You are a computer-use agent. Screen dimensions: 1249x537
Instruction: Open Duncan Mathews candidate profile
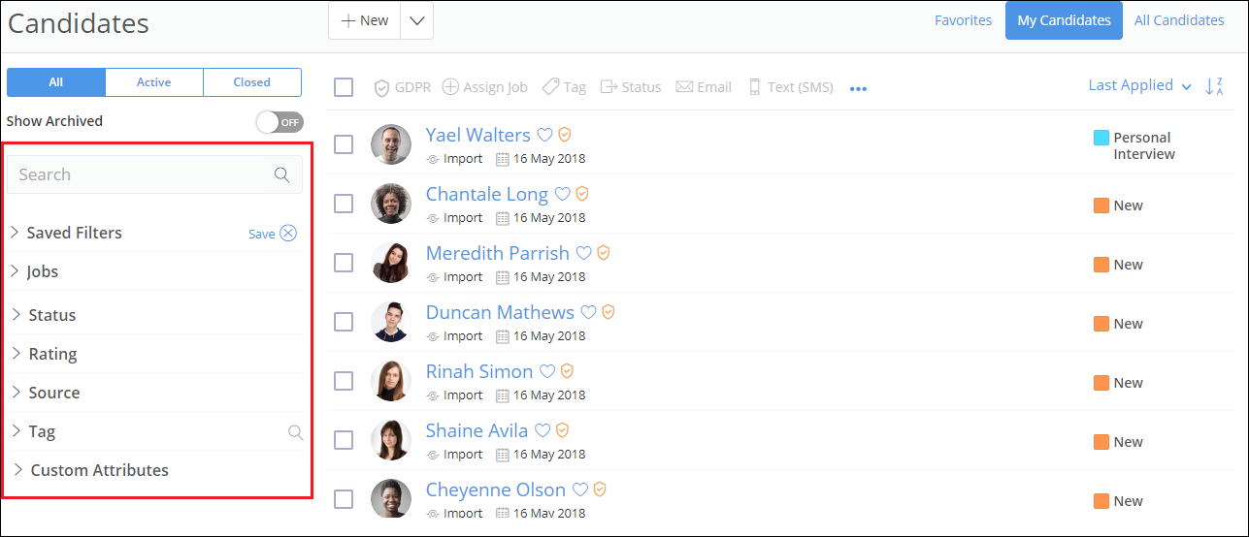[x=500, y=312]
